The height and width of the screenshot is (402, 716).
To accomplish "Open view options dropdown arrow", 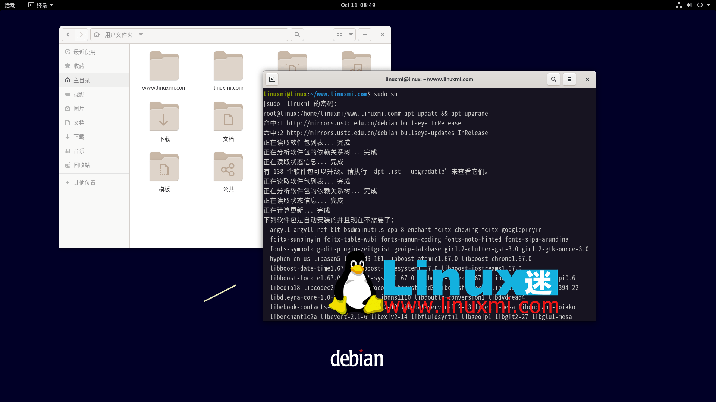I will pyautogui.click(x=351, y=35).
